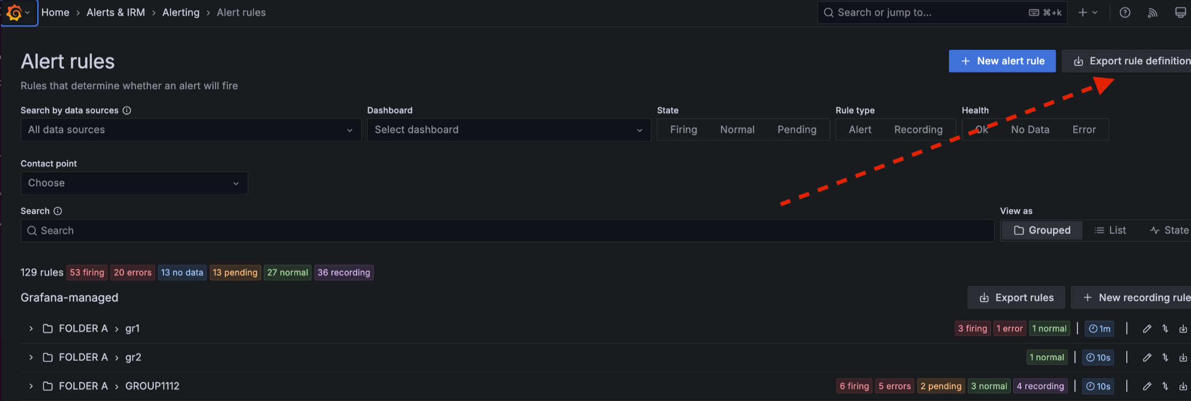The height and width of the screenshot is (401, 1191).
Task: Click reorder arrows icon for GROUP1112
Action: click(x=1165, y=386)
